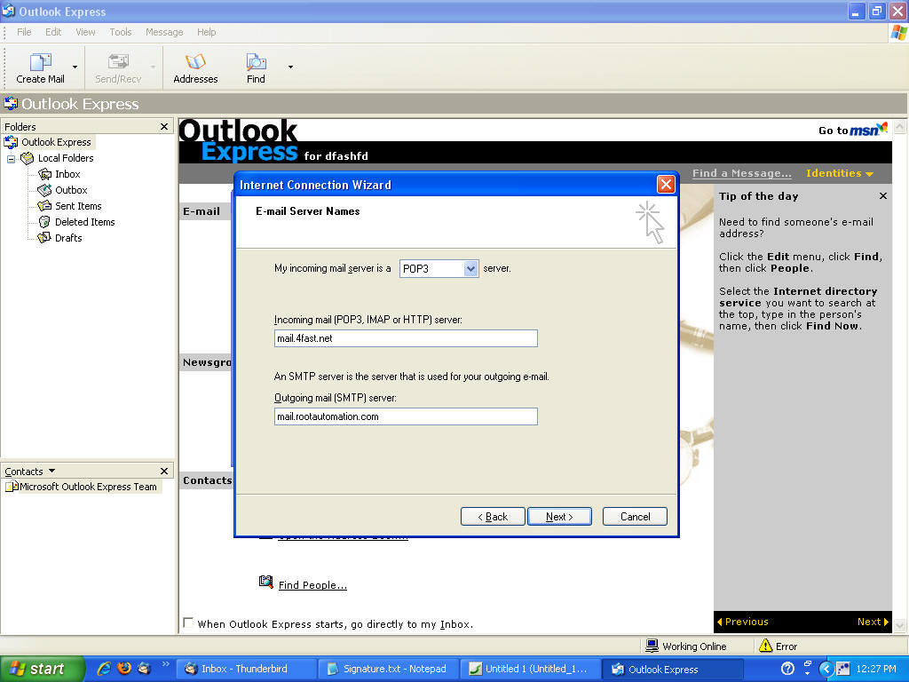The height and width of the screenshot is (682, 909).
Task: Open the Deleted Items folder icon
Action: [x=44, y=221]
